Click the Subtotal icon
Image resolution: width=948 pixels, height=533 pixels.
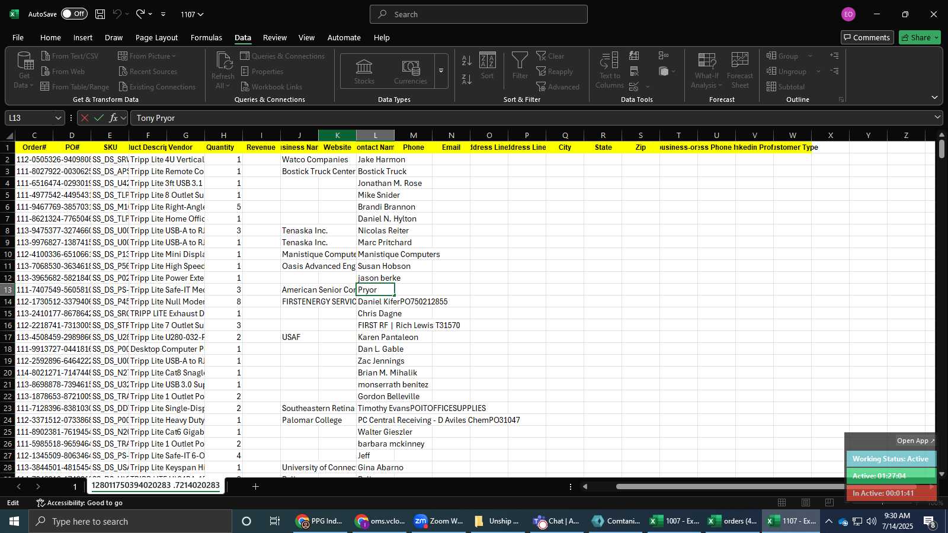pyautogui.click(x=771, y=86)
